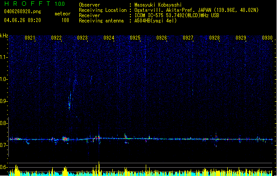
Task: Click time marker 0927
Action: [x=188, y=38]
